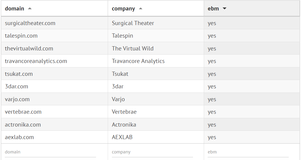This screenshot has width=301, height=160.
Task: Sort ascending by domain column arrow
Action: [30, 9]
